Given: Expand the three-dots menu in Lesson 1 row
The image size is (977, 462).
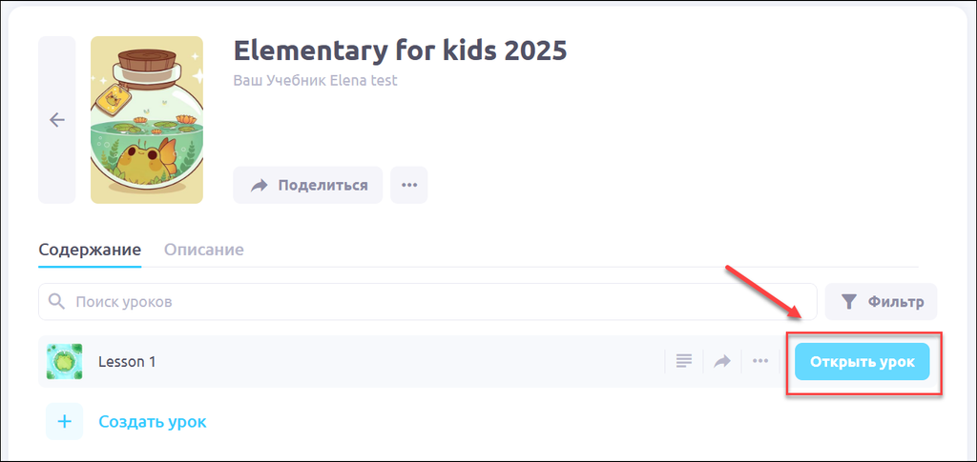Looking at the screenshot, I should pyautogui.click(x=760, y=361).
